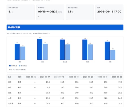Click the 2026-09-19 column header
This screenshot has height=107, width=130.
(x=73, y=77)
